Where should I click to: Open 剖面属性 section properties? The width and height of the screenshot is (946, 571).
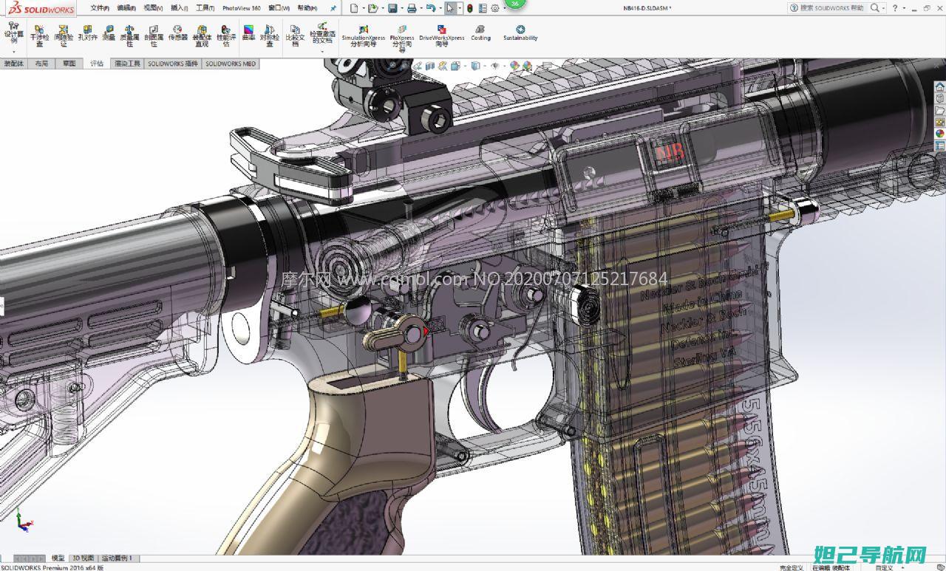(x=154, y=35)
